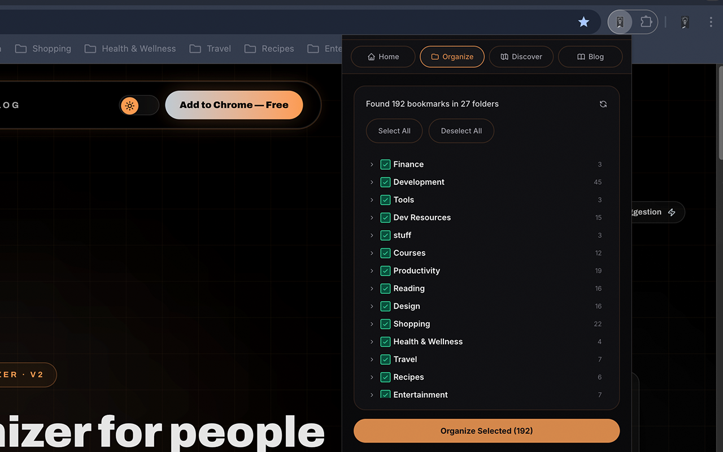Click Add to Chrome — Free button

tap(234, 105)
